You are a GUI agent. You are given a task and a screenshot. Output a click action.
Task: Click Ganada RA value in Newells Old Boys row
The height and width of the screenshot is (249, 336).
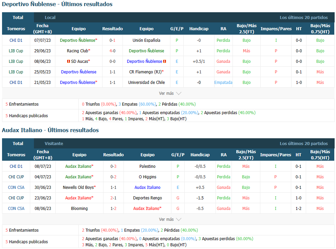click(x=224, y=187)
